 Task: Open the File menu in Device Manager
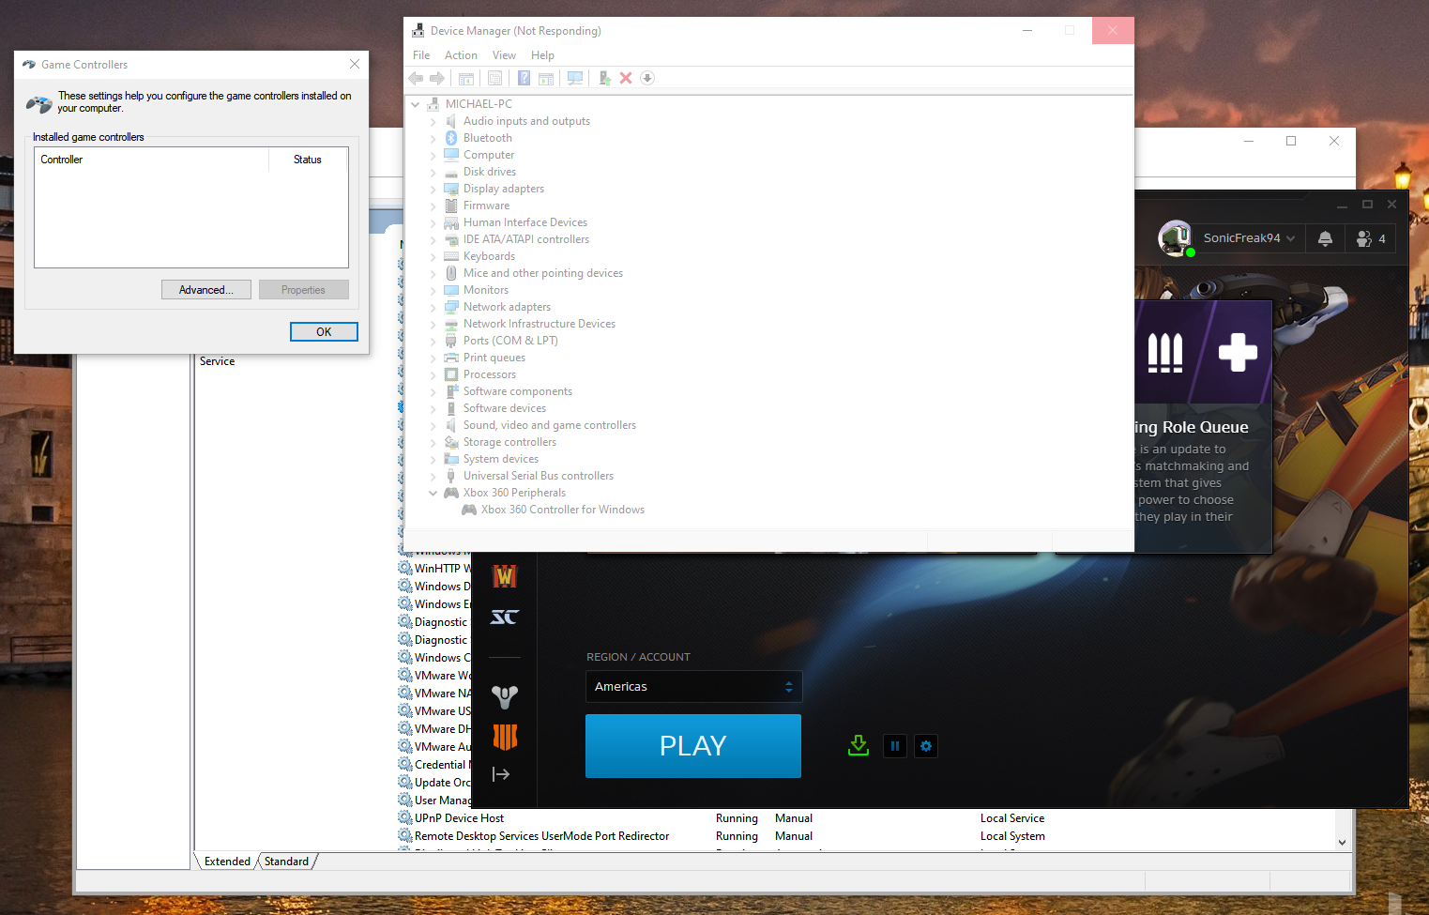(x=421, y=55)
